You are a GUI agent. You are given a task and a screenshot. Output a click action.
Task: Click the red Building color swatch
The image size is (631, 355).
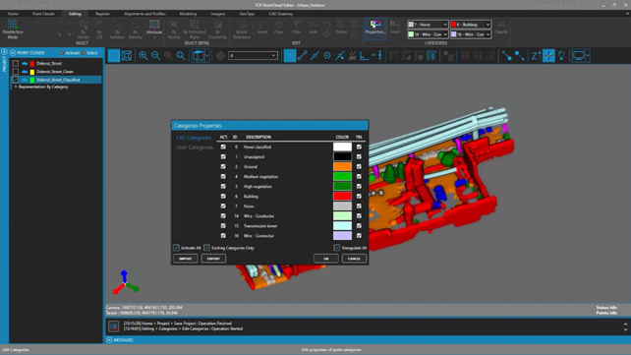coord(342,196)
